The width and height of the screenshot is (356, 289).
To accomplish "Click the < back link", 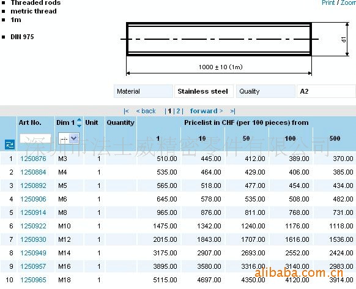I will tap(146, 111).
